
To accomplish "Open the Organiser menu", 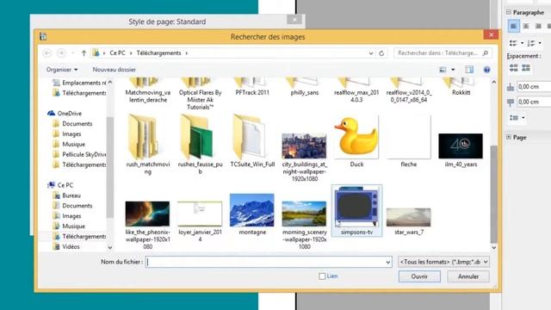I will [x=62, y=70].
